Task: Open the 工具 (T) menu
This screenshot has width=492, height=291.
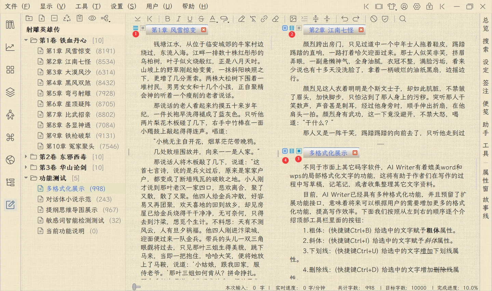Action: tap(88, 6)
